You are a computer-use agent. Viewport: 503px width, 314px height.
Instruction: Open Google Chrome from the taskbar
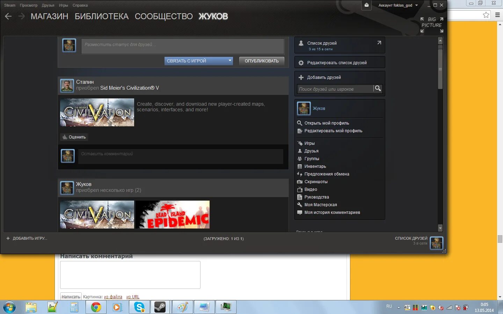(x=96, y=307)
